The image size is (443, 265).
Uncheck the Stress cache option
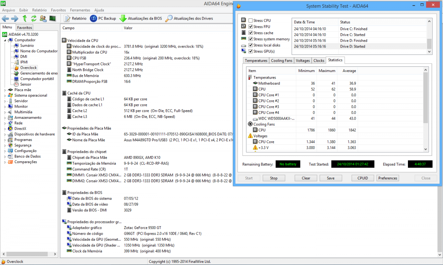251,33
